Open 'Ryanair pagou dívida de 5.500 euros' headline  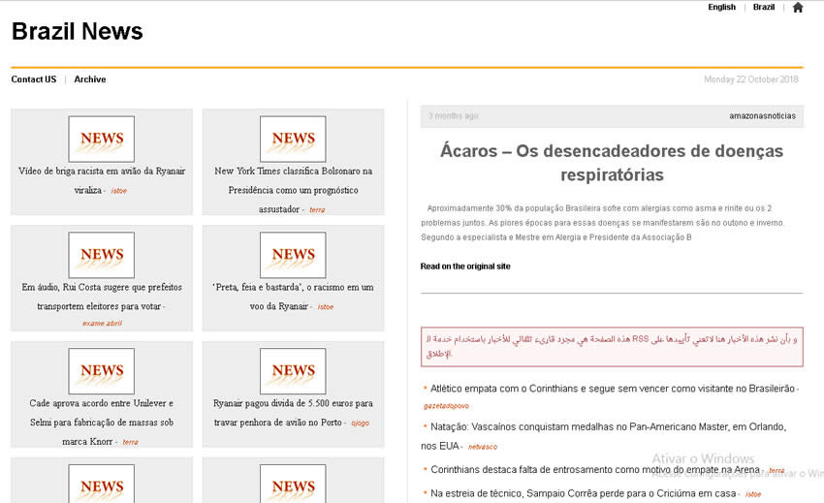(293, 413)
